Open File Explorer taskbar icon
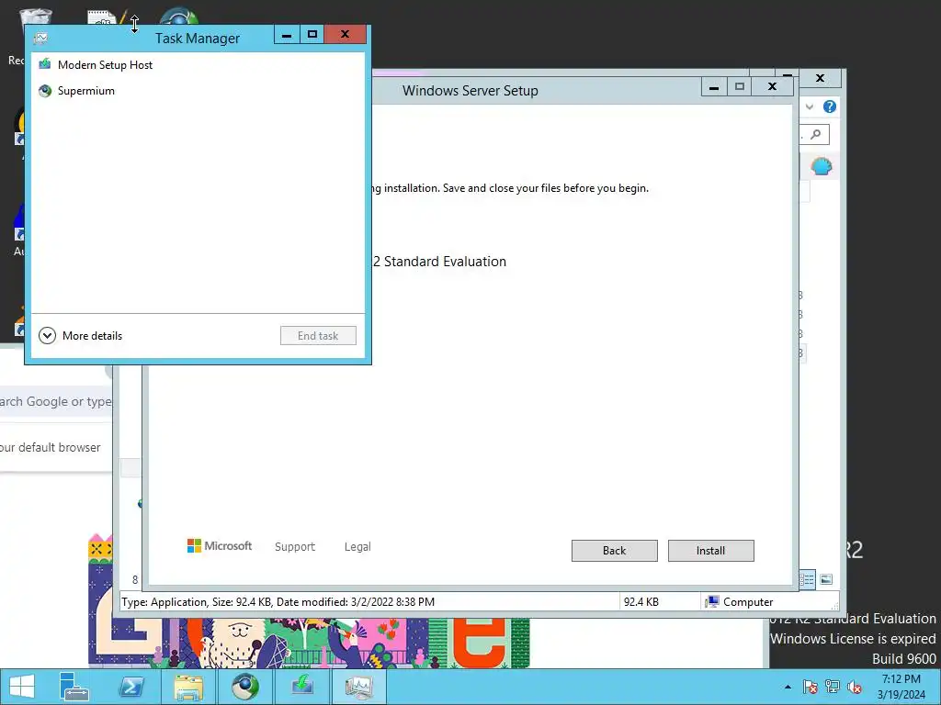The height and width of the screenshot is (705, 941). pos(188,687)
